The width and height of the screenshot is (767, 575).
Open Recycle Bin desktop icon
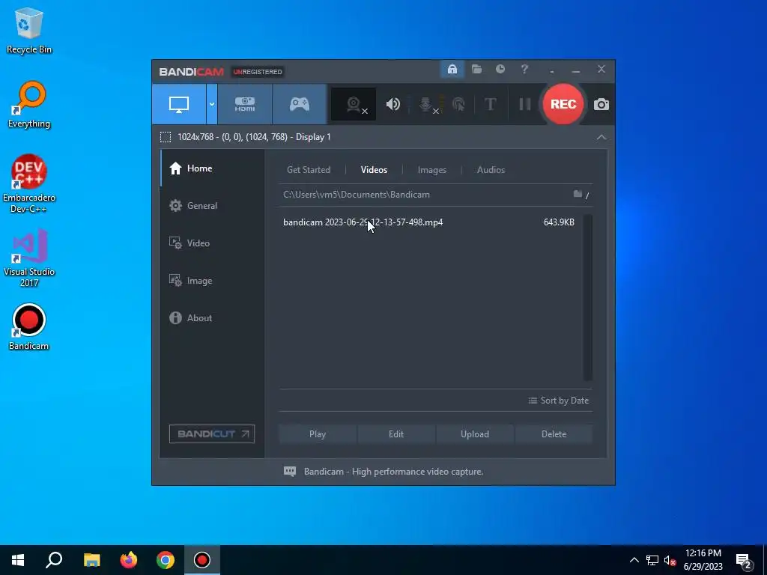click(29, 30)
